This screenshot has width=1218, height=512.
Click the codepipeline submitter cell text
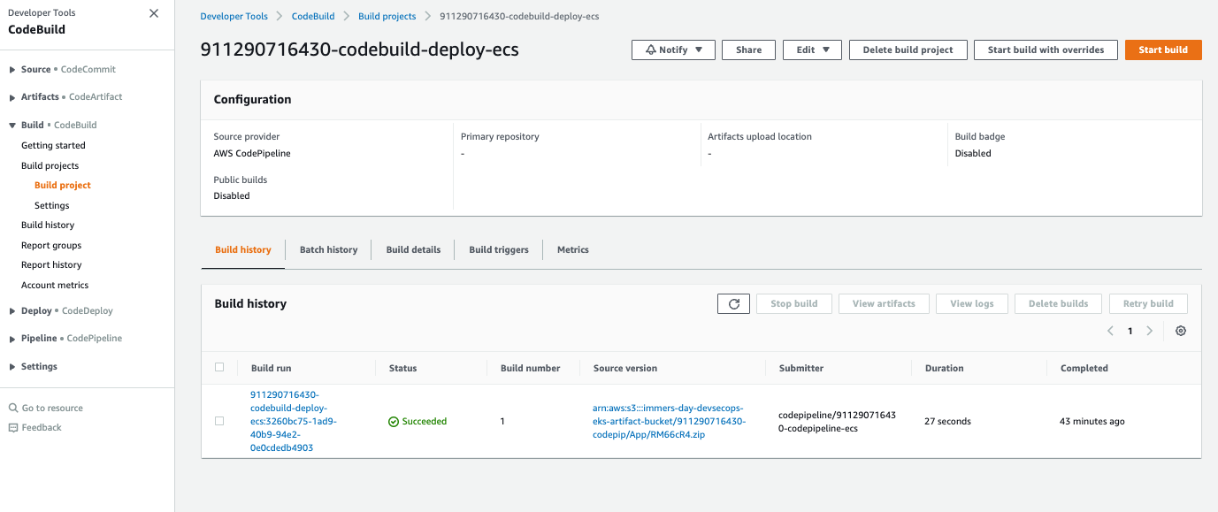click(837, 421)
